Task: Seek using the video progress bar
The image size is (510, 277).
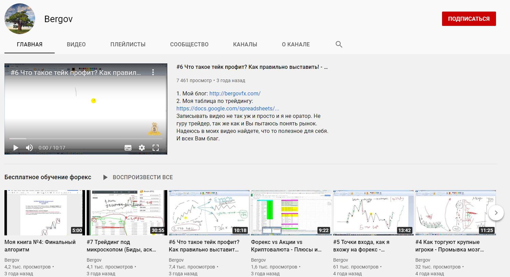Action: 85,139
